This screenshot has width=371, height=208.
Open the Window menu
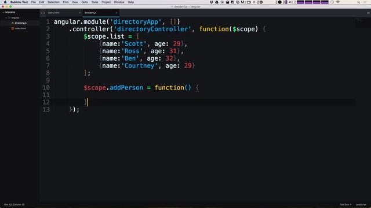pos(119,2)
